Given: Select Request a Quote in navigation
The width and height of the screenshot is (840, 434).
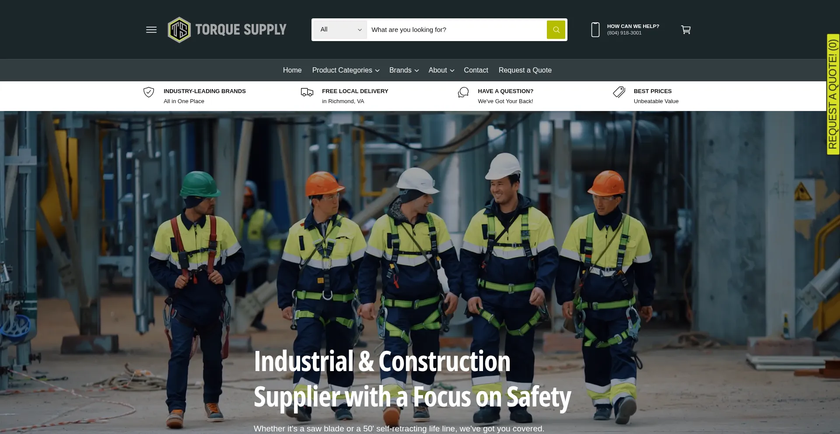Looking at the screenshot, I should (525, 70).
